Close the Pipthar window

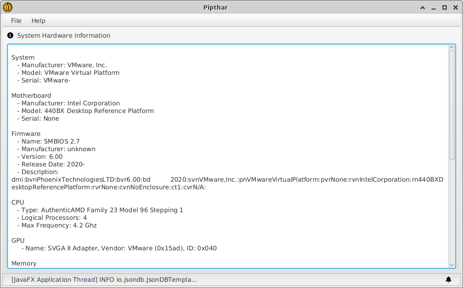455,8
